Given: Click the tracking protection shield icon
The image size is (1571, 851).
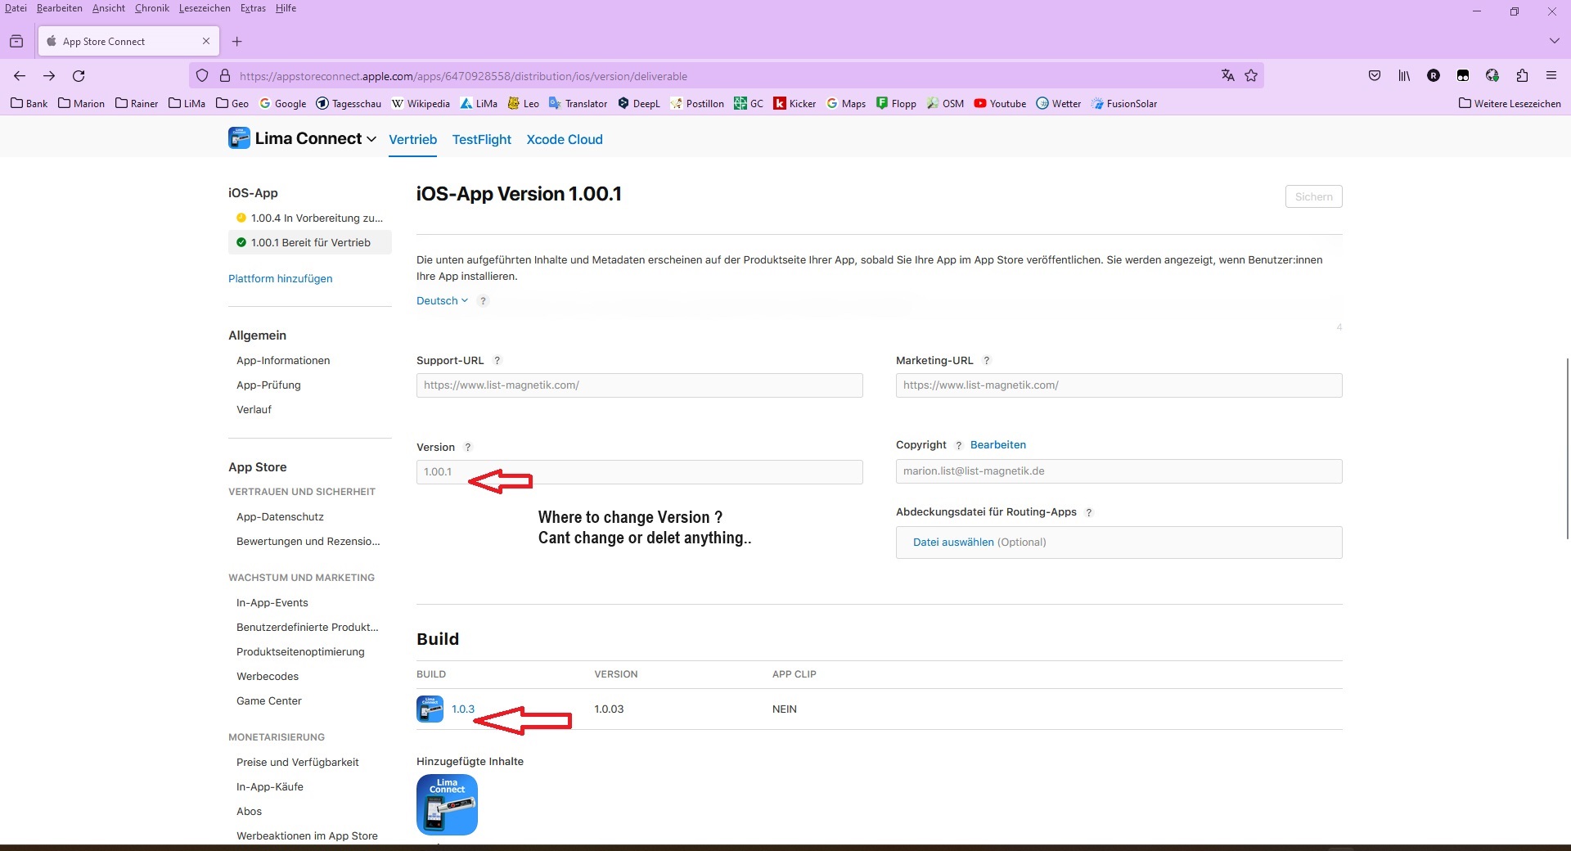Looking at the screenshot, I should coord(202,76).
